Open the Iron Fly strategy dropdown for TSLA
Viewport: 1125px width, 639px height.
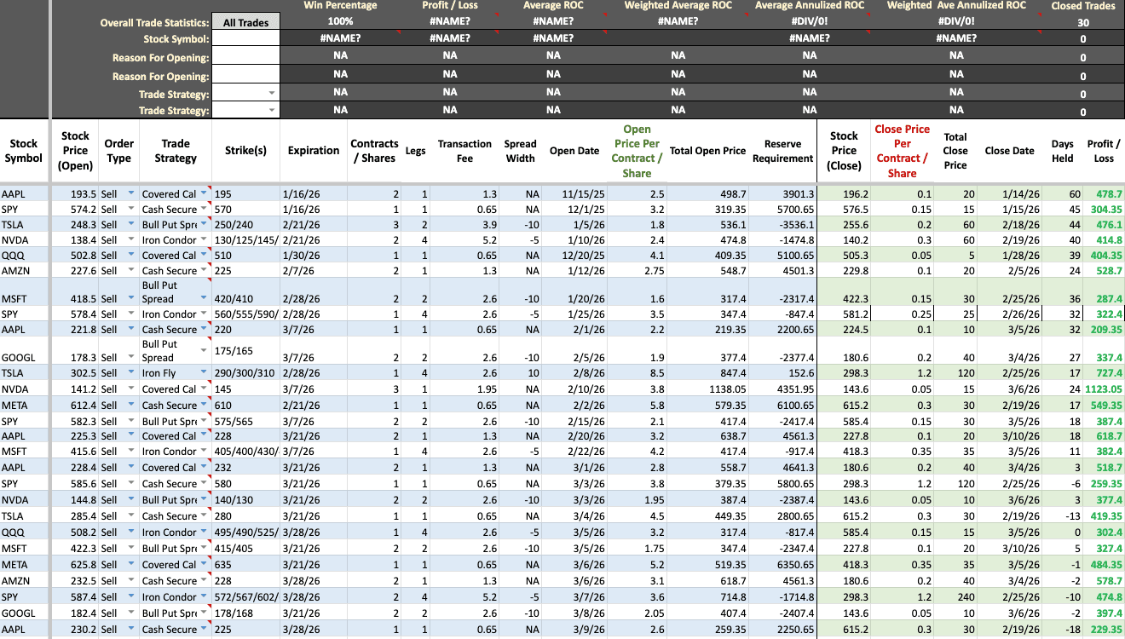point(202,372)
